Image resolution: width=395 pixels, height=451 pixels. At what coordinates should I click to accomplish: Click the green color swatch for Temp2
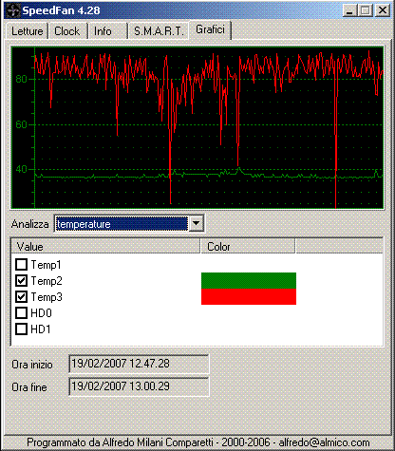click(249, 280)
